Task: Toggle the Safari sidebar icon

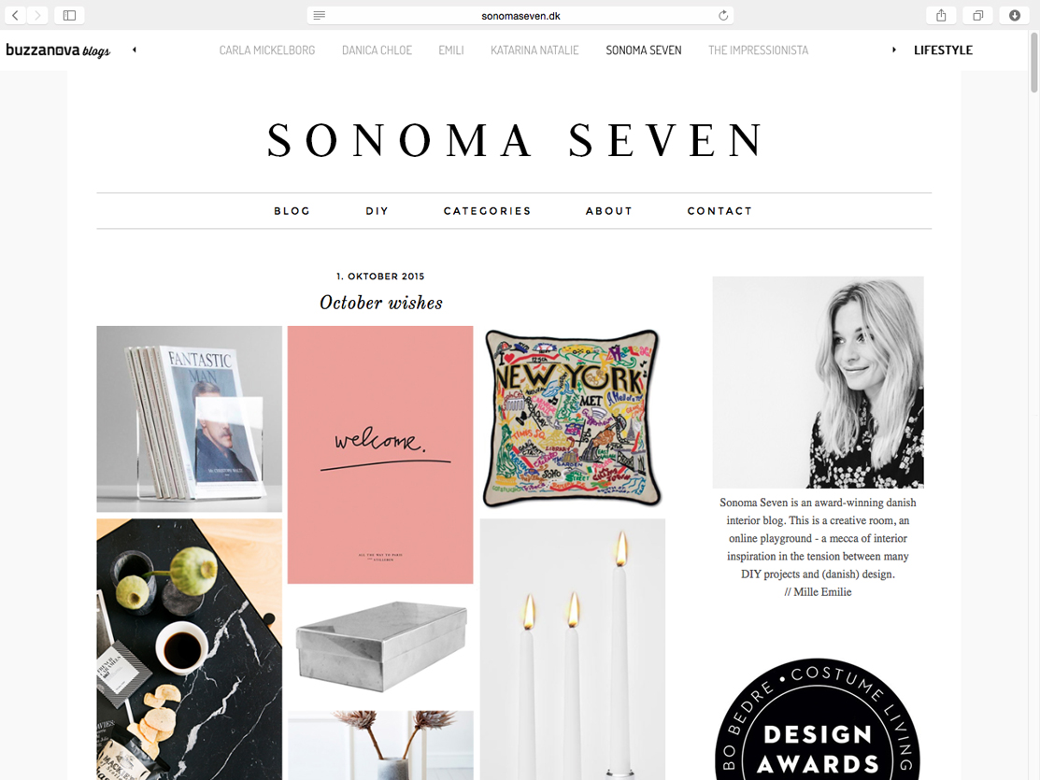Action: pyautogui.click(x=70, y=15)
